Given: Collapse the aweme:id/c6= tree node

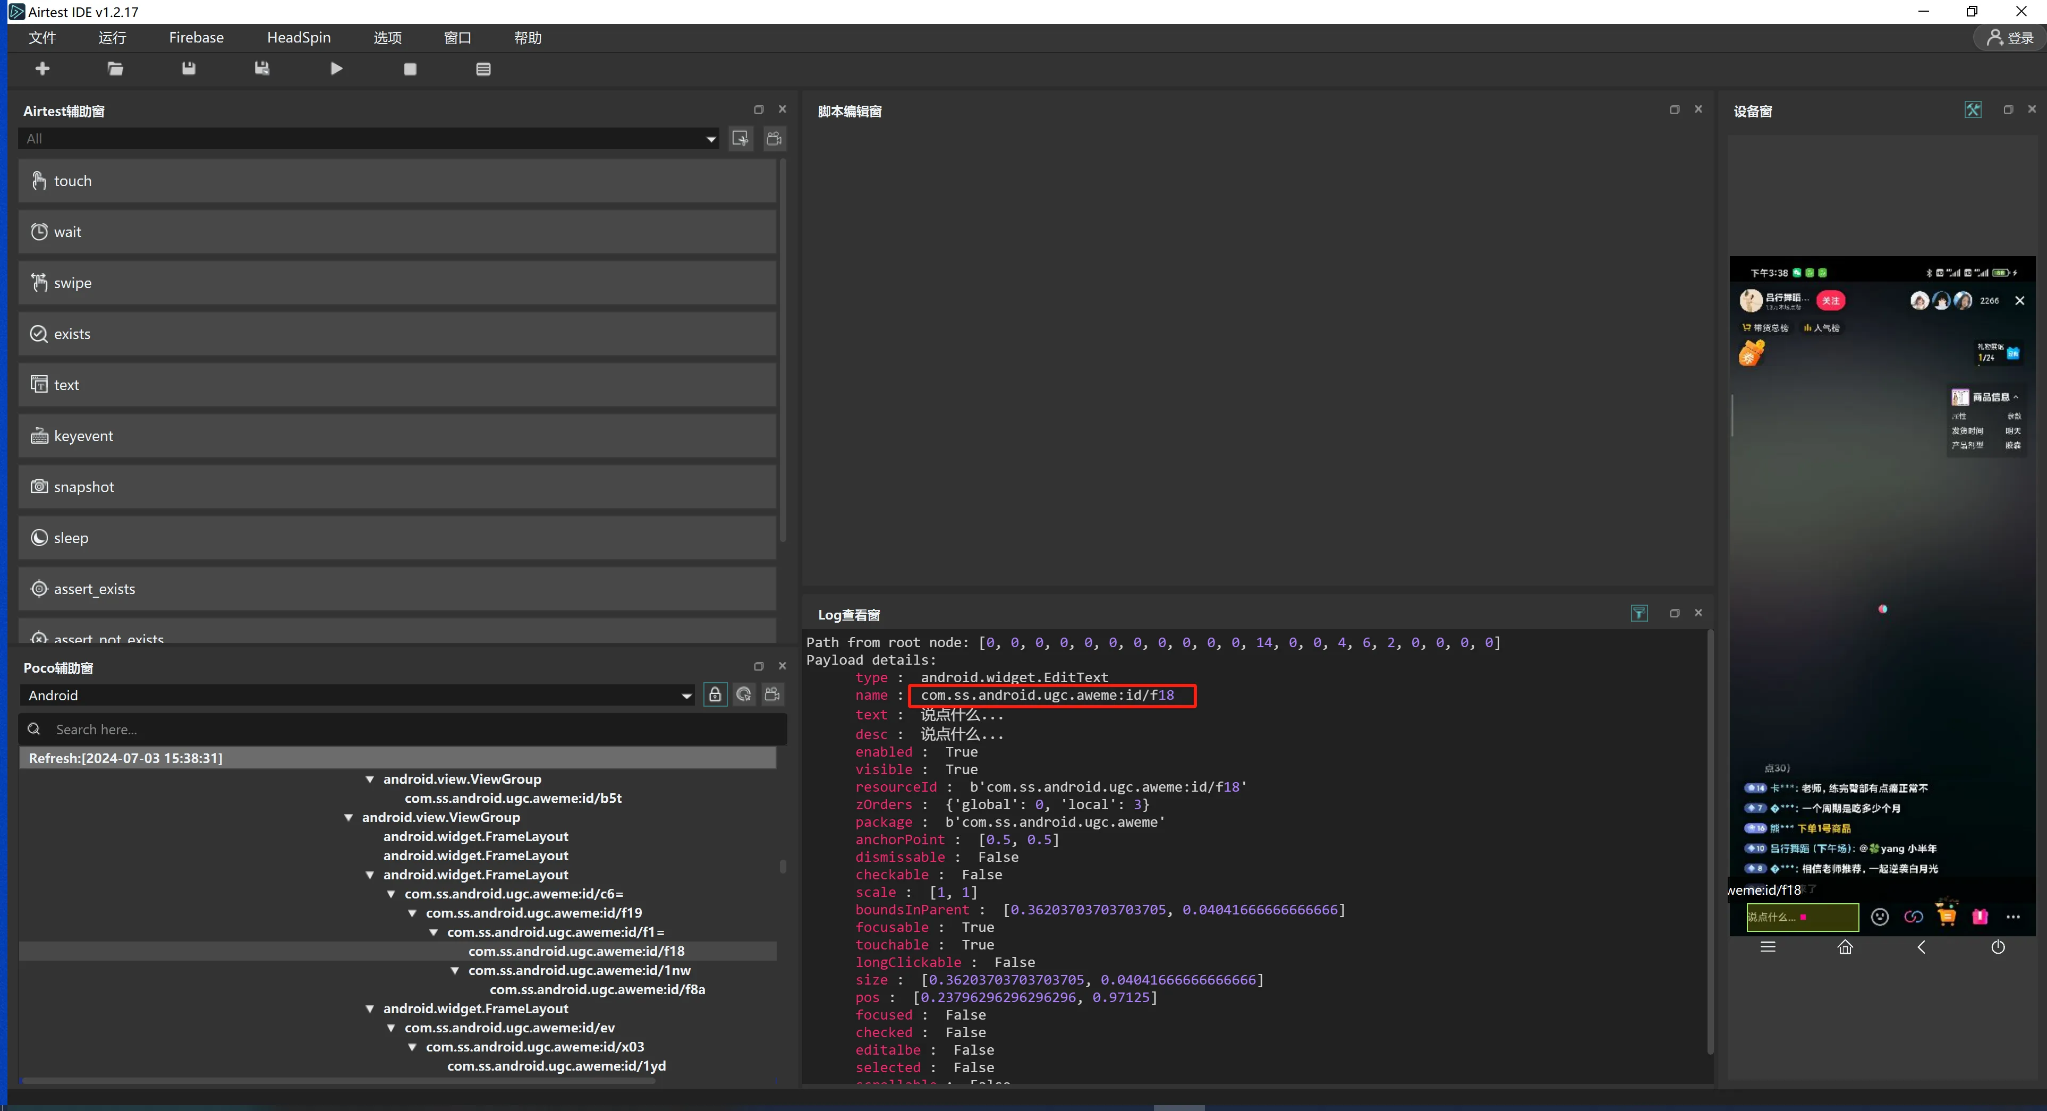Looking at the screenshot, I should (391, 894).
